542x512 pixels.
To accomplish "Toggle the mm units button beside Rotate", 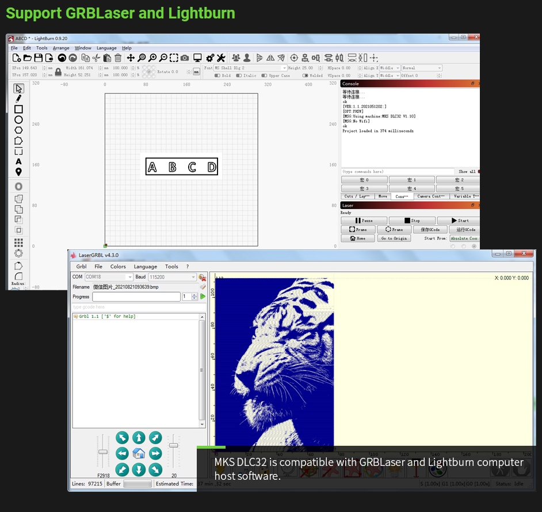I will pyautogui.click(x=196, y=71).
